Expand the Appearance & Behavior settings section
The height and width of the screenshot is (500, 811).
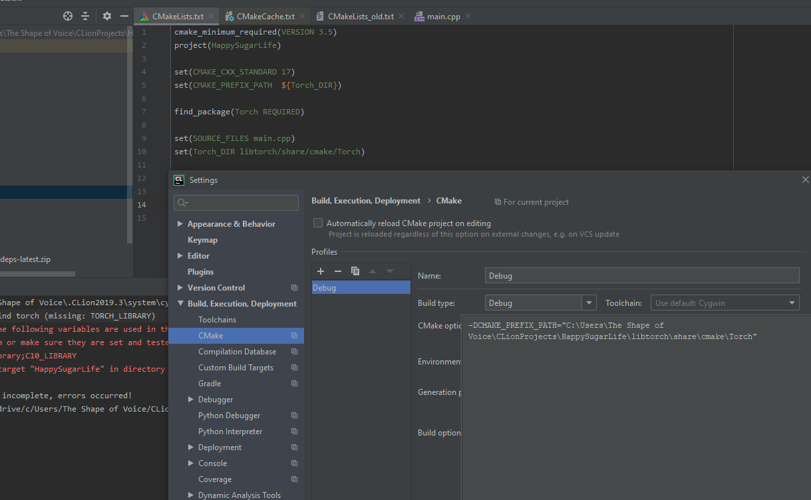180,224
